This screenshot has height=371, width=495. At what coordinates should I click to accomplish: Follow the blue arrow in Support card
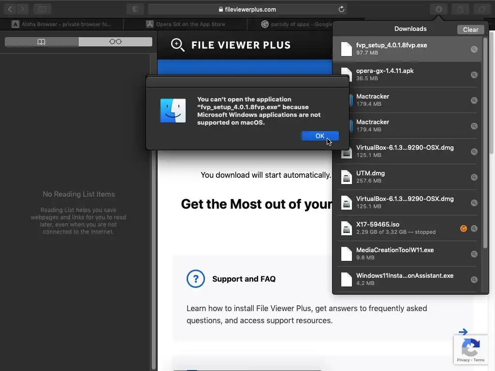tap(463, 331)
